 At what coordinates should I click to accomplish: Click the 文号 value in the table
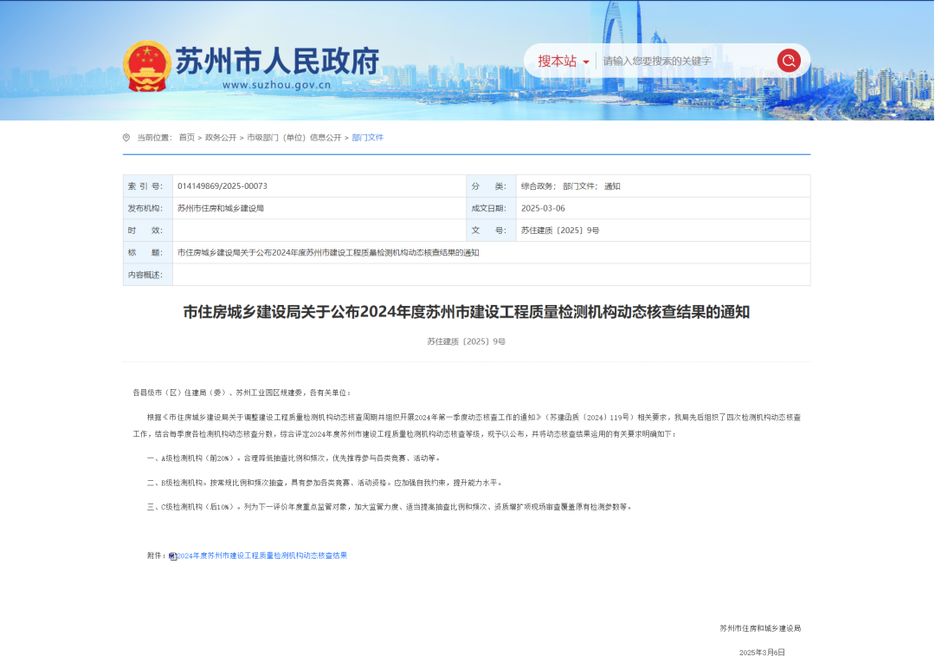point(559,231)
